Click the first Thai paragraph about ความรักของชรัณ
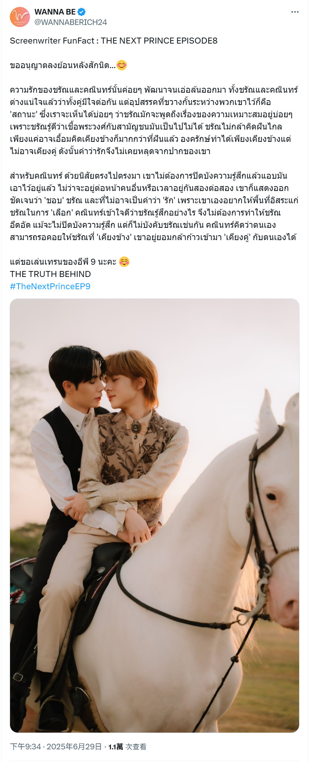This screenshot has height=762, width=311. [154, 121]
